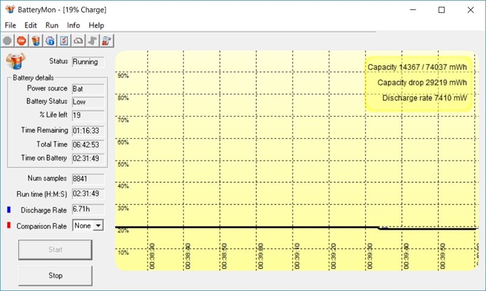Image resolution: width=486 pixels, height=291 pixels.
Task: Open the File menu
Action: pos(10,26)
